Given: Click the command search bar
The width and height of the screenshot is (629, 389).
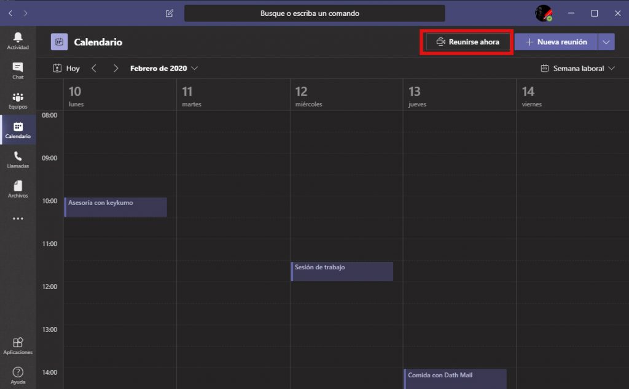Looking at the screenshot, I should coord(314,12).
